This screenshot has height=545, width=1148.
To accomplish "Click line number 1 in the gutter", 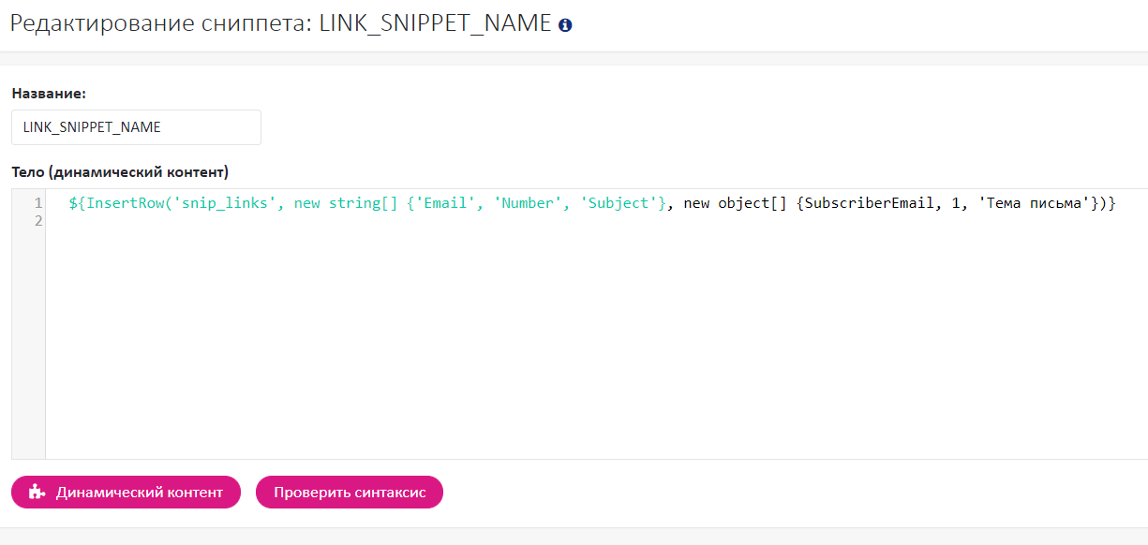I will tap(38, 203).
